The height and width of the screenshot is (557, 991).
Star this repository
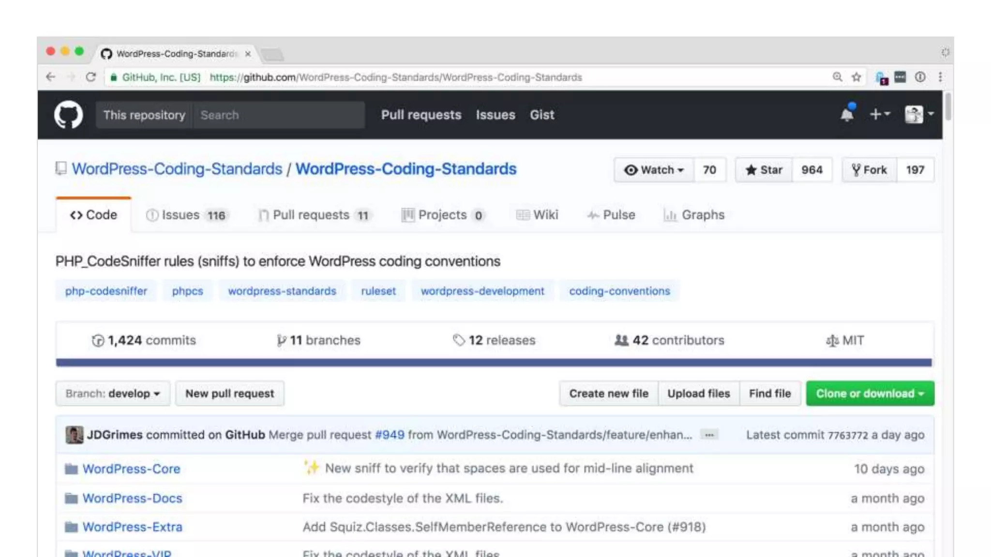(764, 170)
